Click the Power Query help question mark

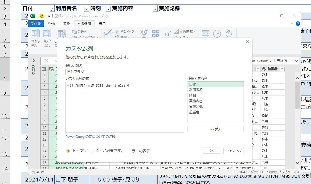[298, 24]
